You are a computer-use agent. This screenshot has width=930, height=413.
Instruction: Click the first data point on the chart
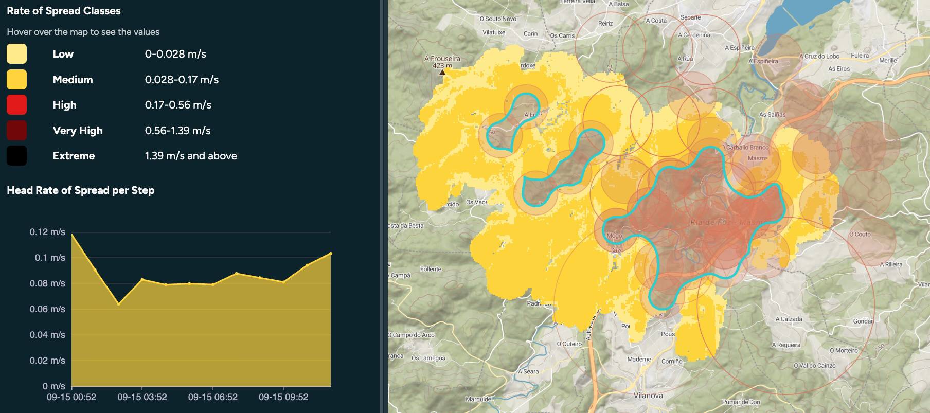pos(72,235)
